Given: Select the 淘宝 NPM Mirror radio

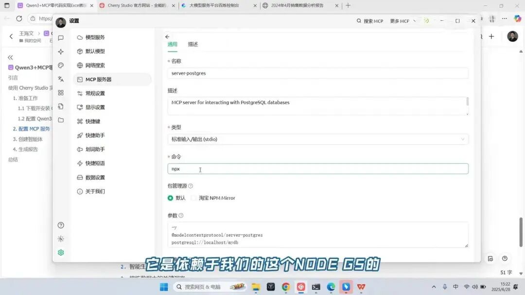Looking at the screenshot, I should click(193, 198).
